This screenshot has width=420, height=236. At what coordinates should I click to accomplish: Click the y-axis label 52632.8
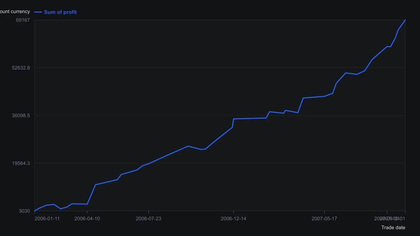click(x=21, y=68)
